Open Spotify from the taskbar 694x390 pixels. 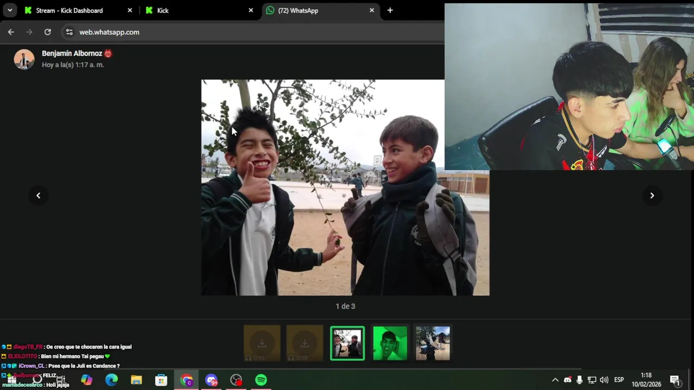(261, 380)
